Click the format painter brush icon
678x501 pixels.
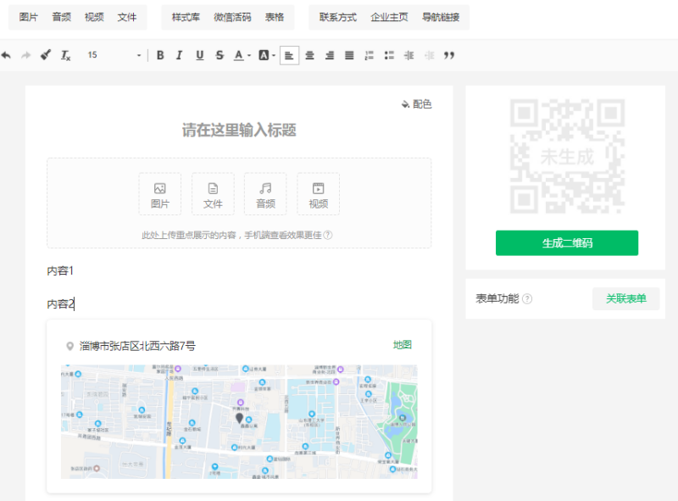46,55
